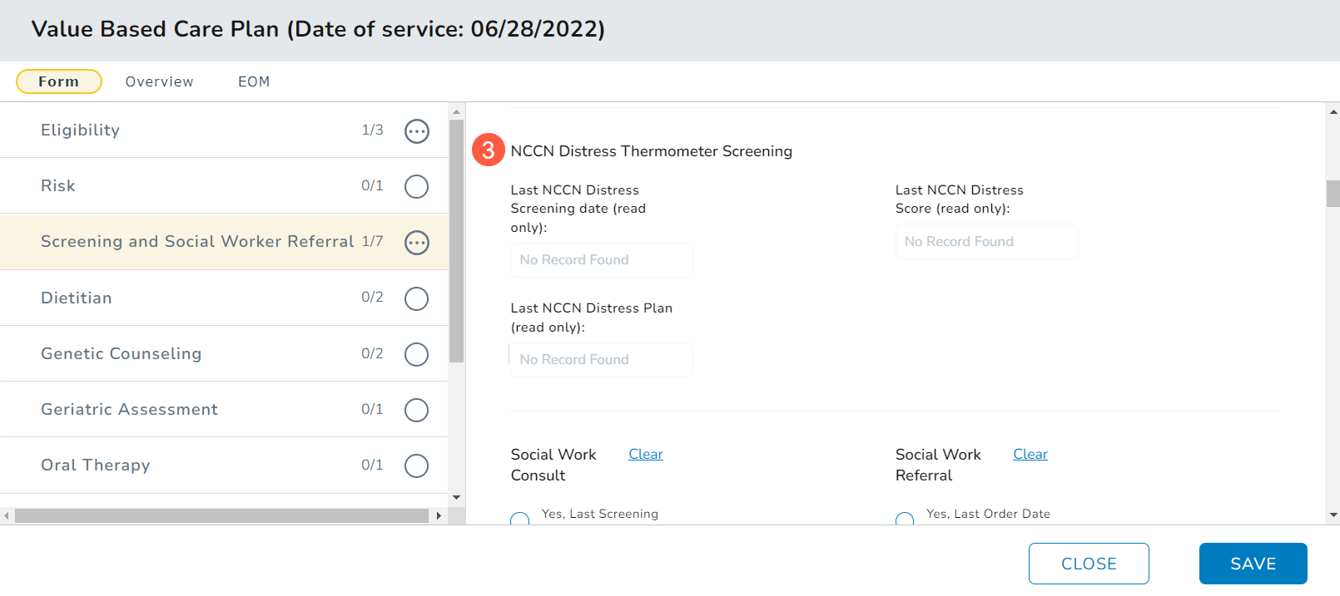Click Screening and Social Worker Referral status icon
Screen dimensions: 1340x596
[x=416, y=243]
